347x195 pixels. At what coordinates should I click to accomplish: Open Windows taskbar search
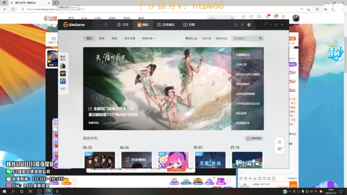(13, 192)
